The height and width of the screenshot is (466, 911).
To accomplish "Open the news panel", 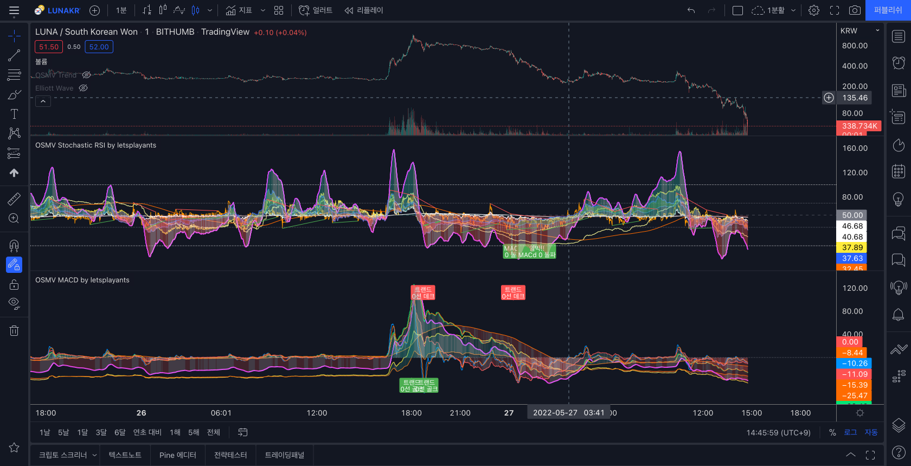I will tap(899, 91).
